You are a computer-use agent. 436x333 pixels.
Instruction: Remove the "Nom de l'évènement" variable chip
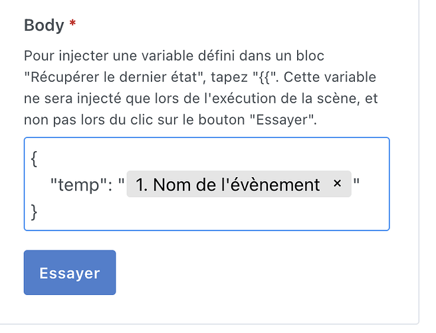tap(337, 184)
